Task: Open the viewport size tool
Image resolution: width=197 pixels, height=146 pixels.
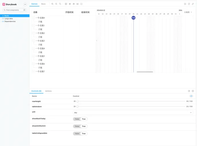Action: pos(74,4)
